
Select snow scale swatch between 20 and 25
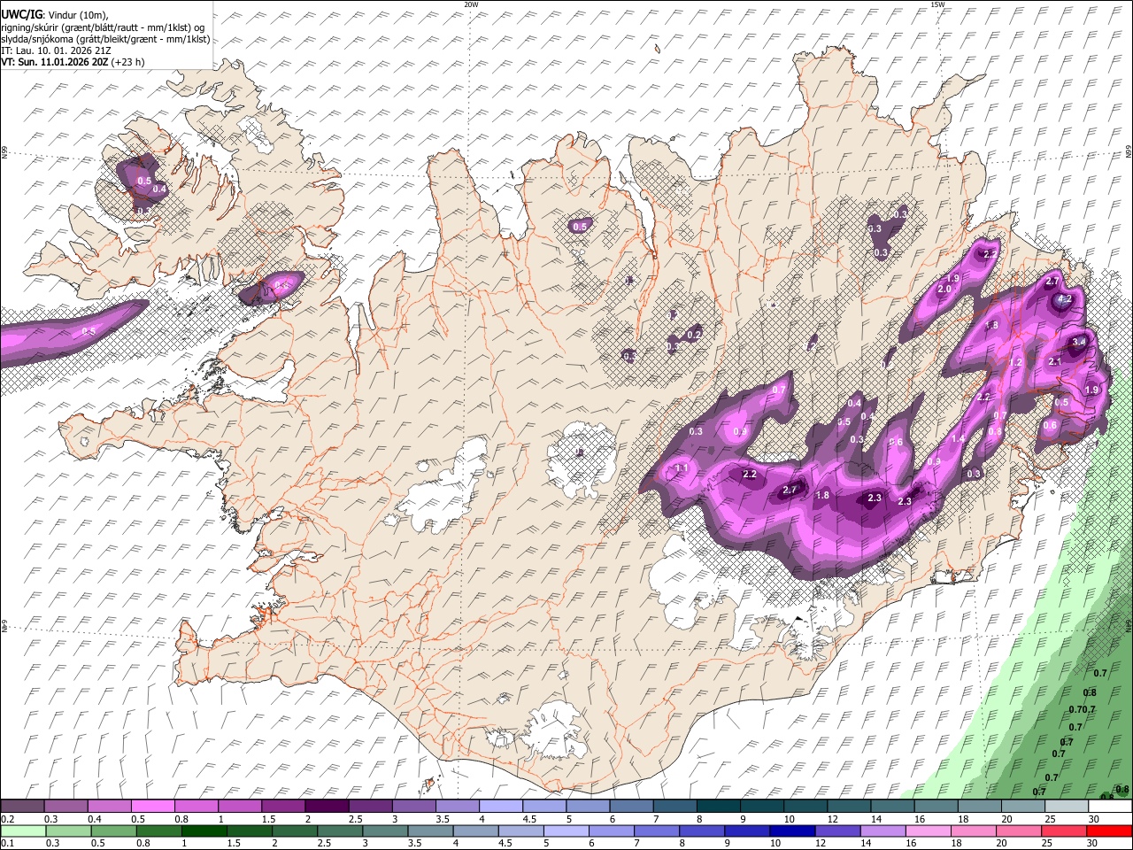1023,807
